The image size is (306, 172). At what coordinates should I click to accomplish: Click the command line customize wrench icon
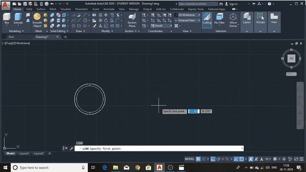pyautogui.click(x=71, y=149)
